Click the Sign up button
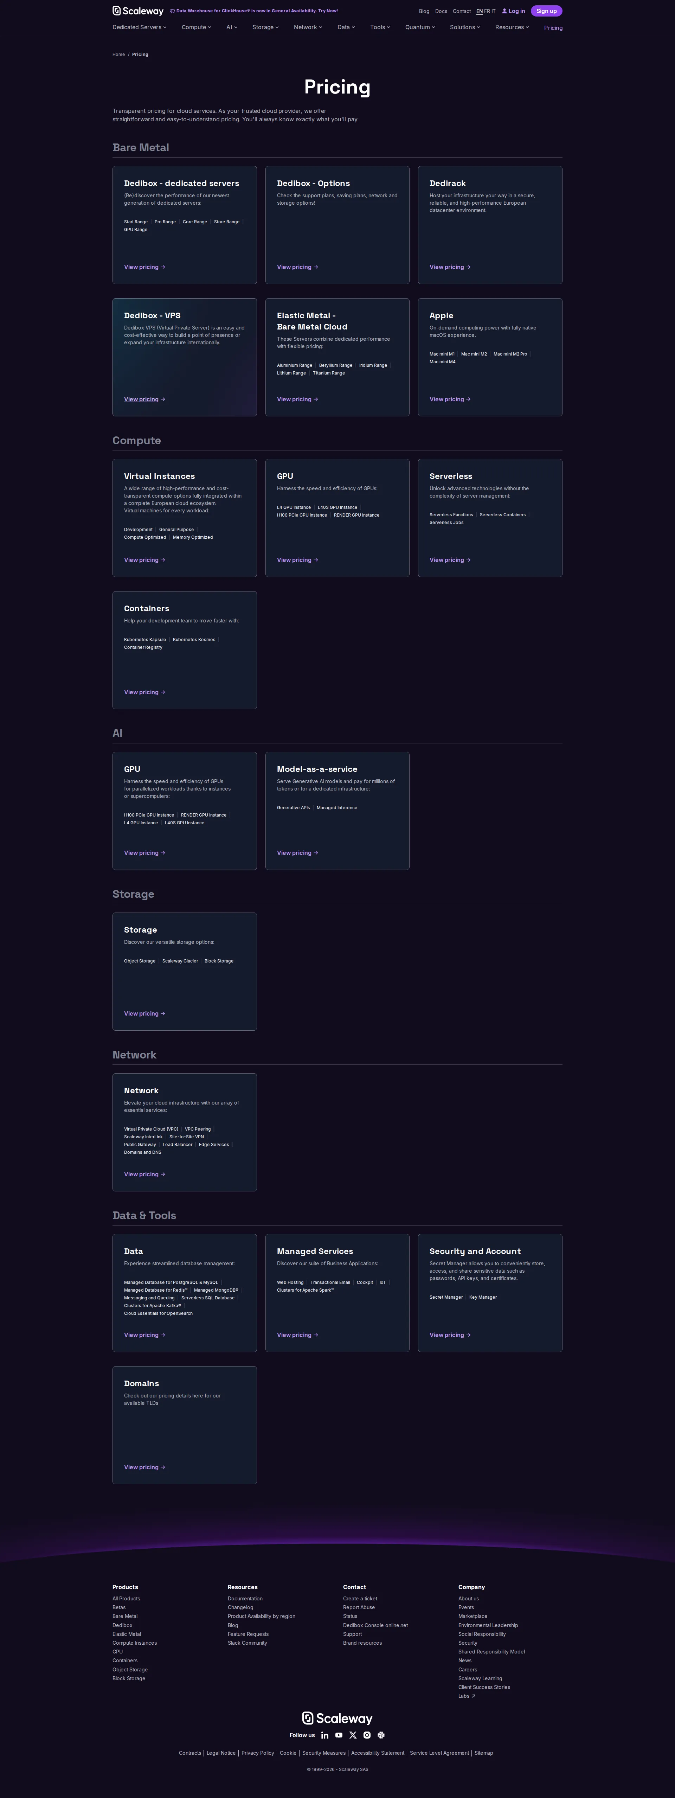This screenshot has width=675, height=1798. pos(546,11)
